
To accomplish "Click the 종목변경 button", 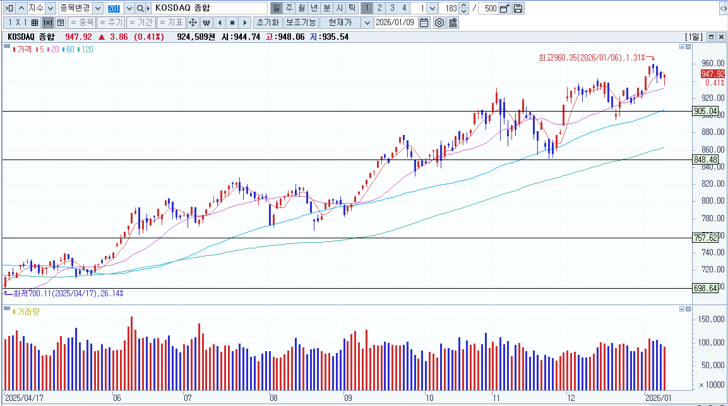I will point(75,8).
